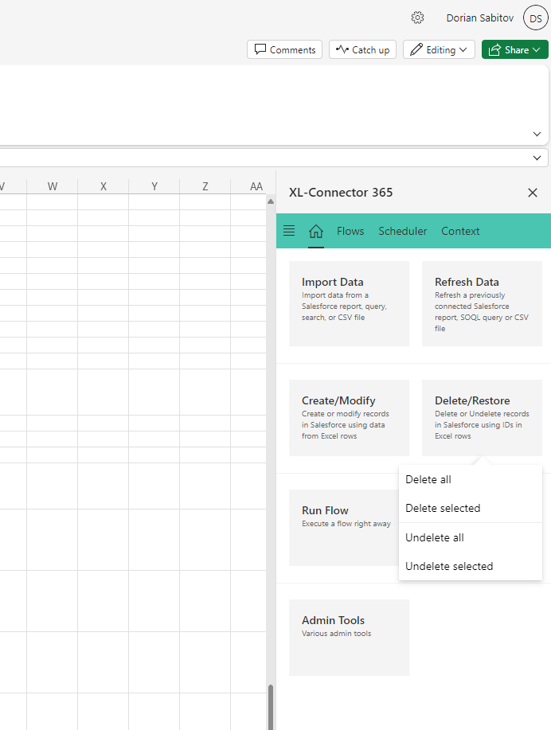Switch to the Flows tab
This screenshot has height=730, width=551.
tap(350, 231)
